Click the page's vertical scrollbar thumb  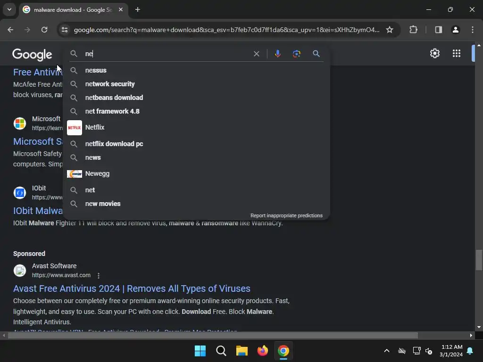pyautogui.click(x=479, y=260)
